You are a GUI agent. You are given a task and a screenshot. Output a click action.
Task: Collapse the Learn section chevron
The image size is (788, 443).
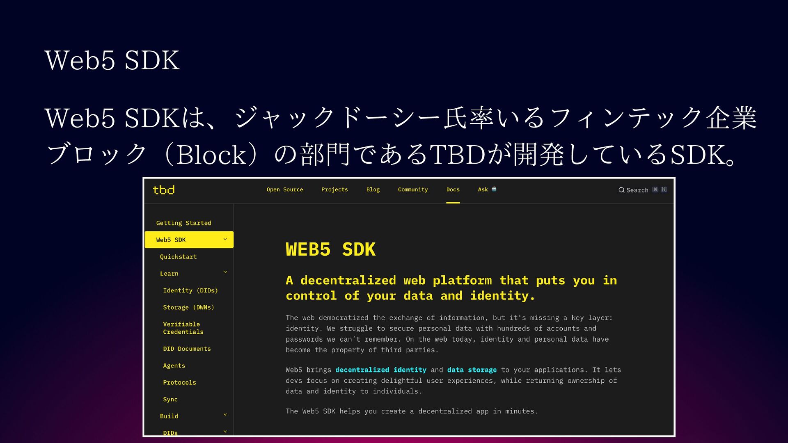click(x=225, y=272)
